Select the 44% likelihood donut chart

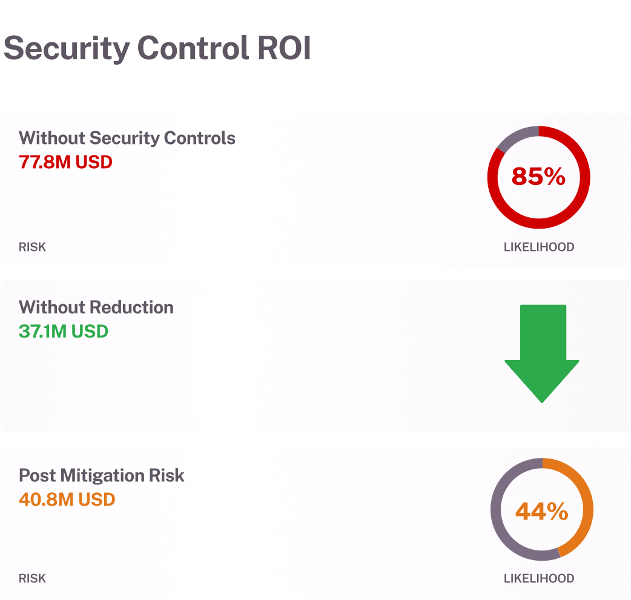point(541,509)
